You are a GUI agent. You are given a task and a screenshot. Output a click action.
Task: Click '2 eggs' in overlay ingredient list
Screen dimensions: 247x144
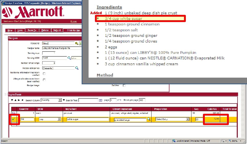coord(111,47)
